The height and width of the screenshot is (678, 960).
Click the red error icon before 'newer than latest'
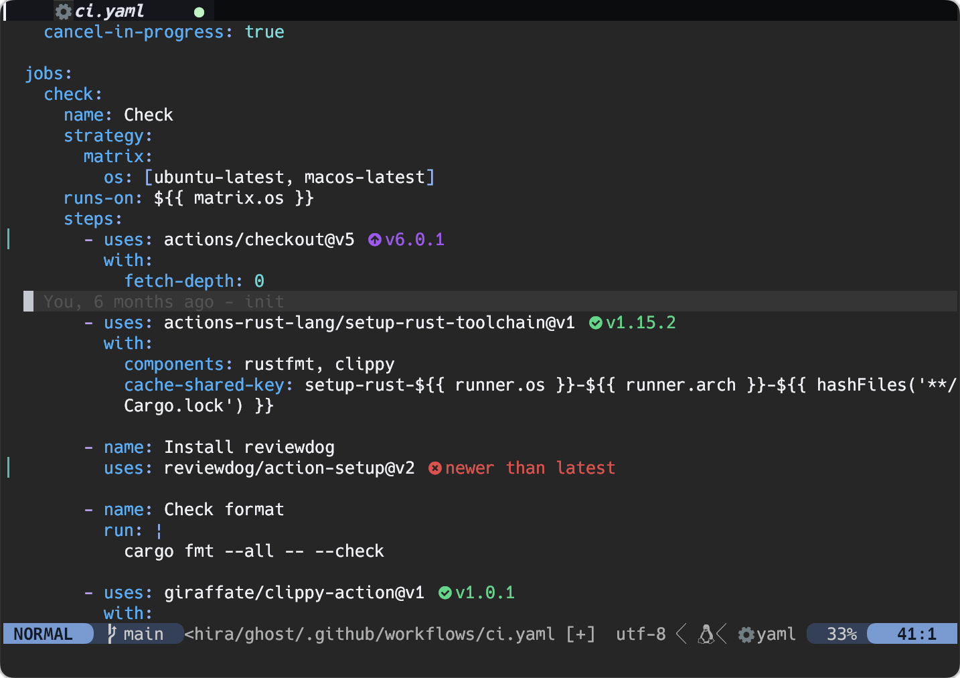[435, 468]
